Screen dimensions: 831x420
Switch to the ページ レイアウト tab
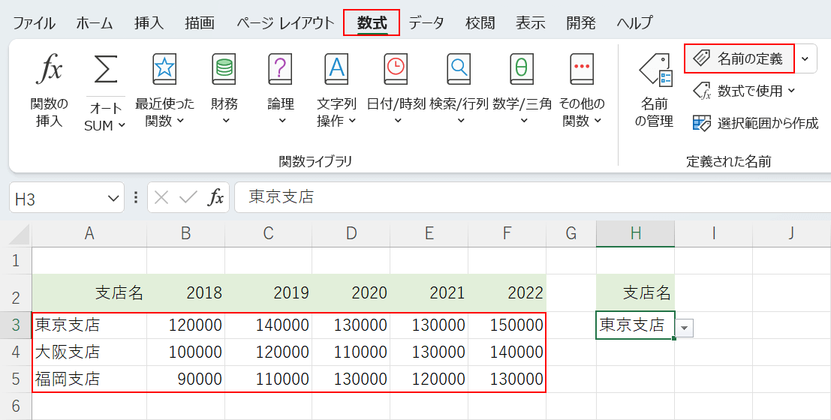[x=285, y=22]
